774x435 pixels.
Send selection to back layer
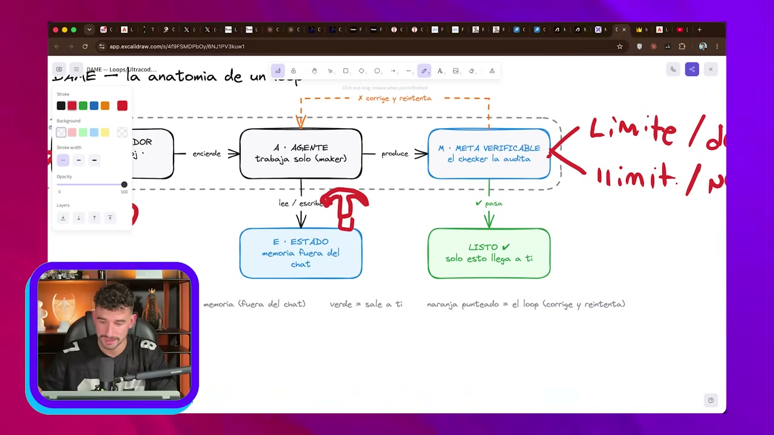point(63,217)
